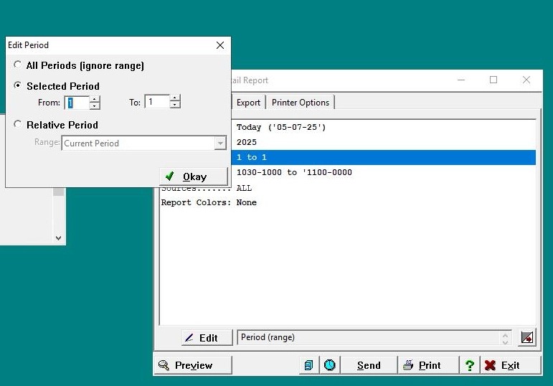Click the red arrow icon beside Period field
This screenshot has height=386, width=553.
(527, 337)
